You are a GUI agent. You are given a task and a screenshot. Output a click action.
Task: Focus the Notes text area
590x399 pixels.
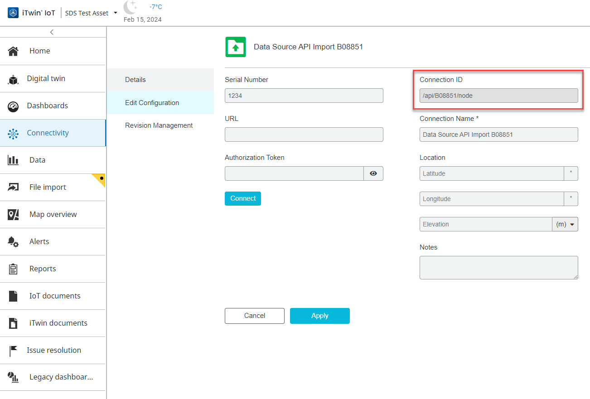point(498,268)
